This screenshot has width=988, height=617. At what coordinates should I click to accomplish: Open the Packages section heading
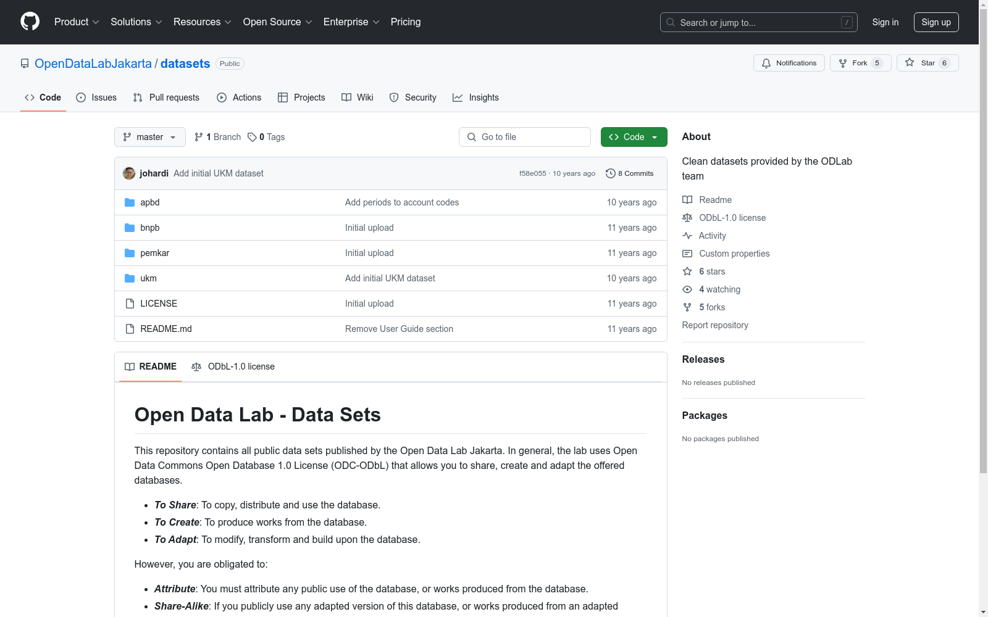coord(705,415)
